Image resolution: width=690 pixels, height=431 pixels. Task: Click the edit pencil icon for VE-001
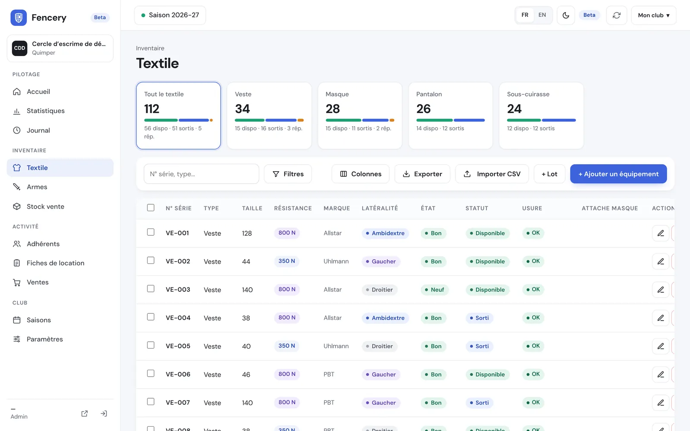click(660, 233)
